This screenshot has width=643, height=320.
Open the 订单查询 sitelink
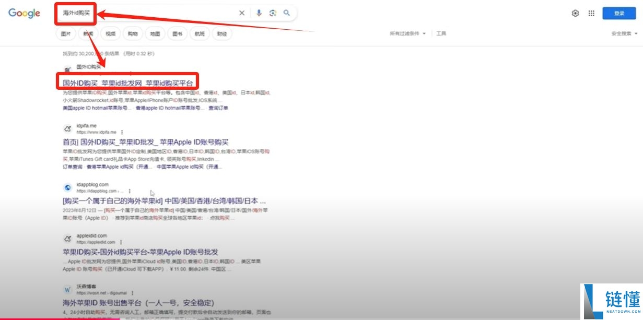(x=73, y=167)
